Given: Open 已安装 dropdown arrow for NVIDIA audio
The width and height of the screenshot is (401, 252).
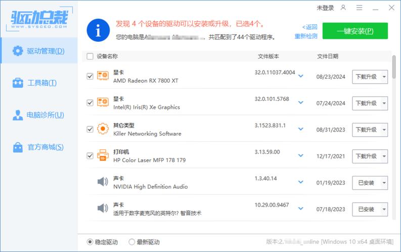Looking at the screenshot, I should pyautogui.click(x=383, y=182).
